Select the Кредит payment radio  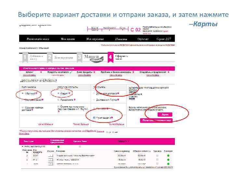click(58, 93)
